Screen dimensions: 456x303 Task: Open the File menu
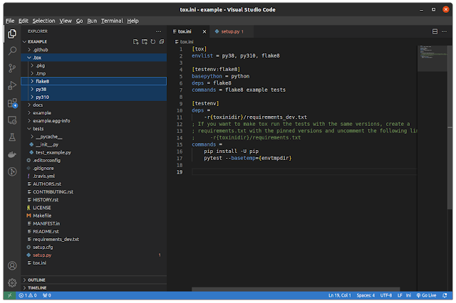coord(10,21)
